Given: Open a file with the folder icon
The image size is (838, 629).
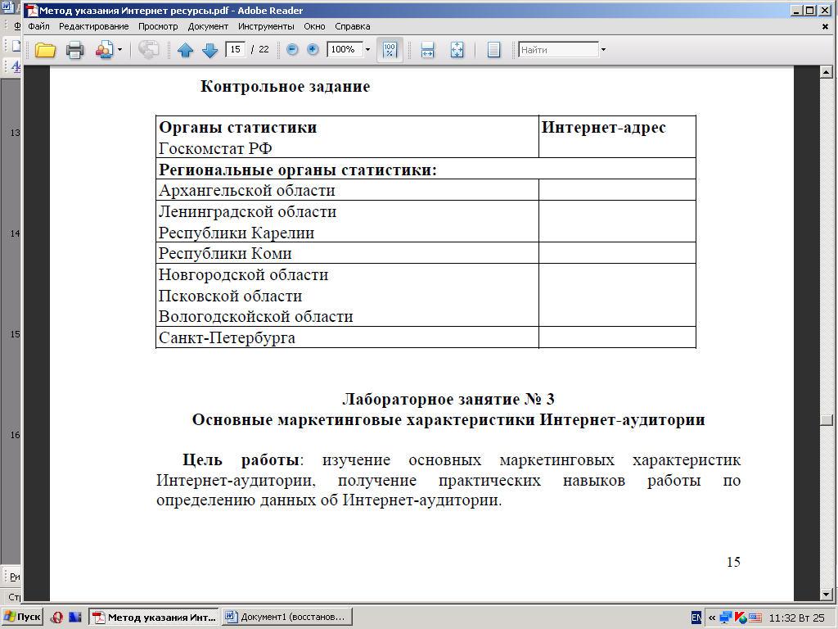Looking at the screenshot, I should coord(46,50).
